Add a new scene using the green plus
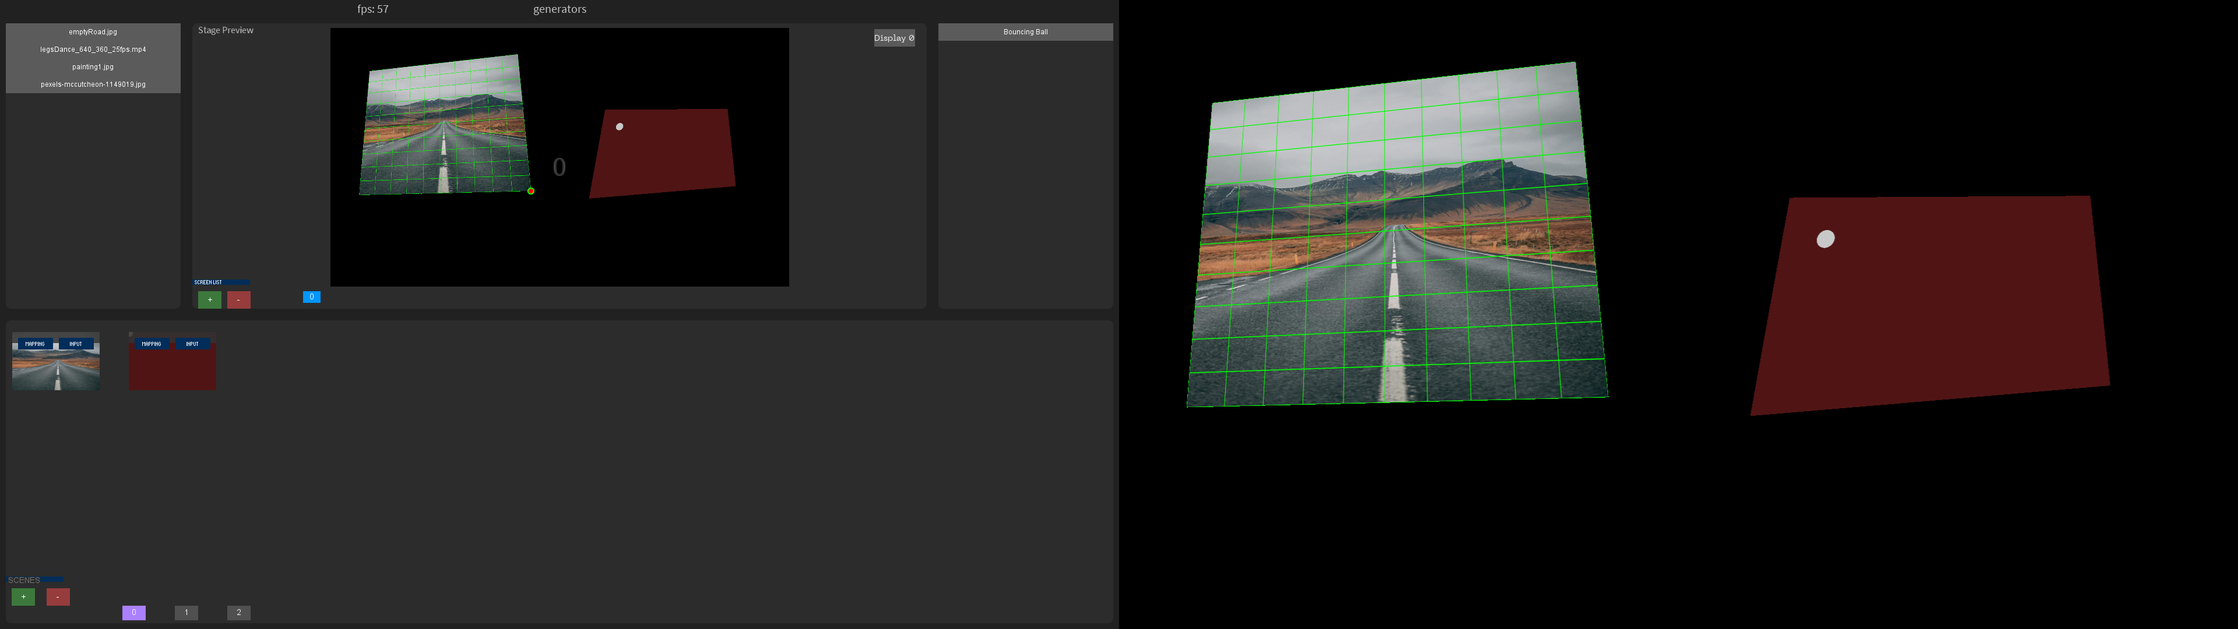 23,597
